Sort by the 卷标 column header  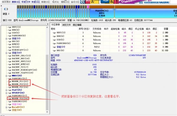point(53,29)
